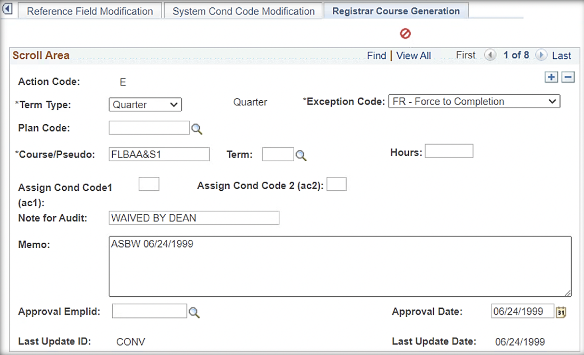584x355 pixels.
Task: Open the Approval Date calendar picker
Action: point(561,312)
